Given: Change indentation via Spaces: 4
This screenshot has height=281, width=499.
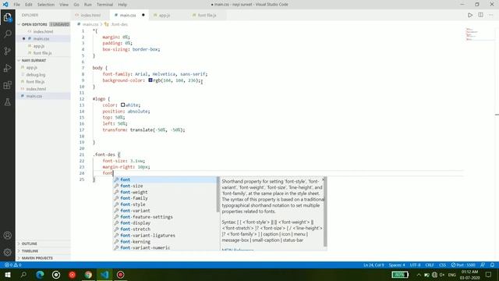Looking at the screenshot, I should point(397,265).
